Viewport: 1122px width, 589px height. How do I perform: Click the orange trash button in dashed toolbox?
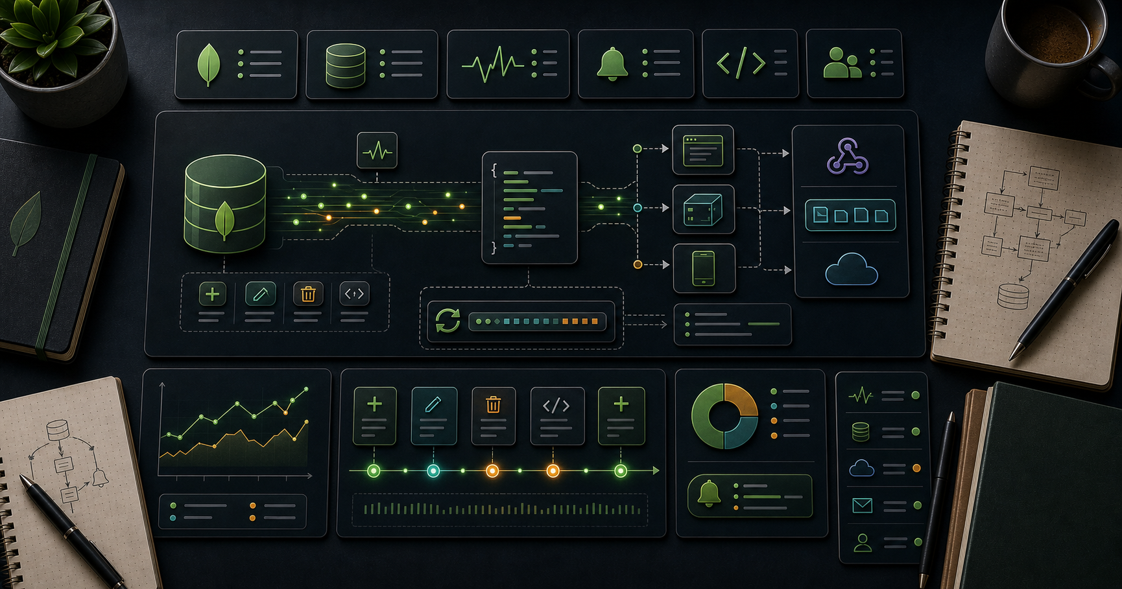308,294
